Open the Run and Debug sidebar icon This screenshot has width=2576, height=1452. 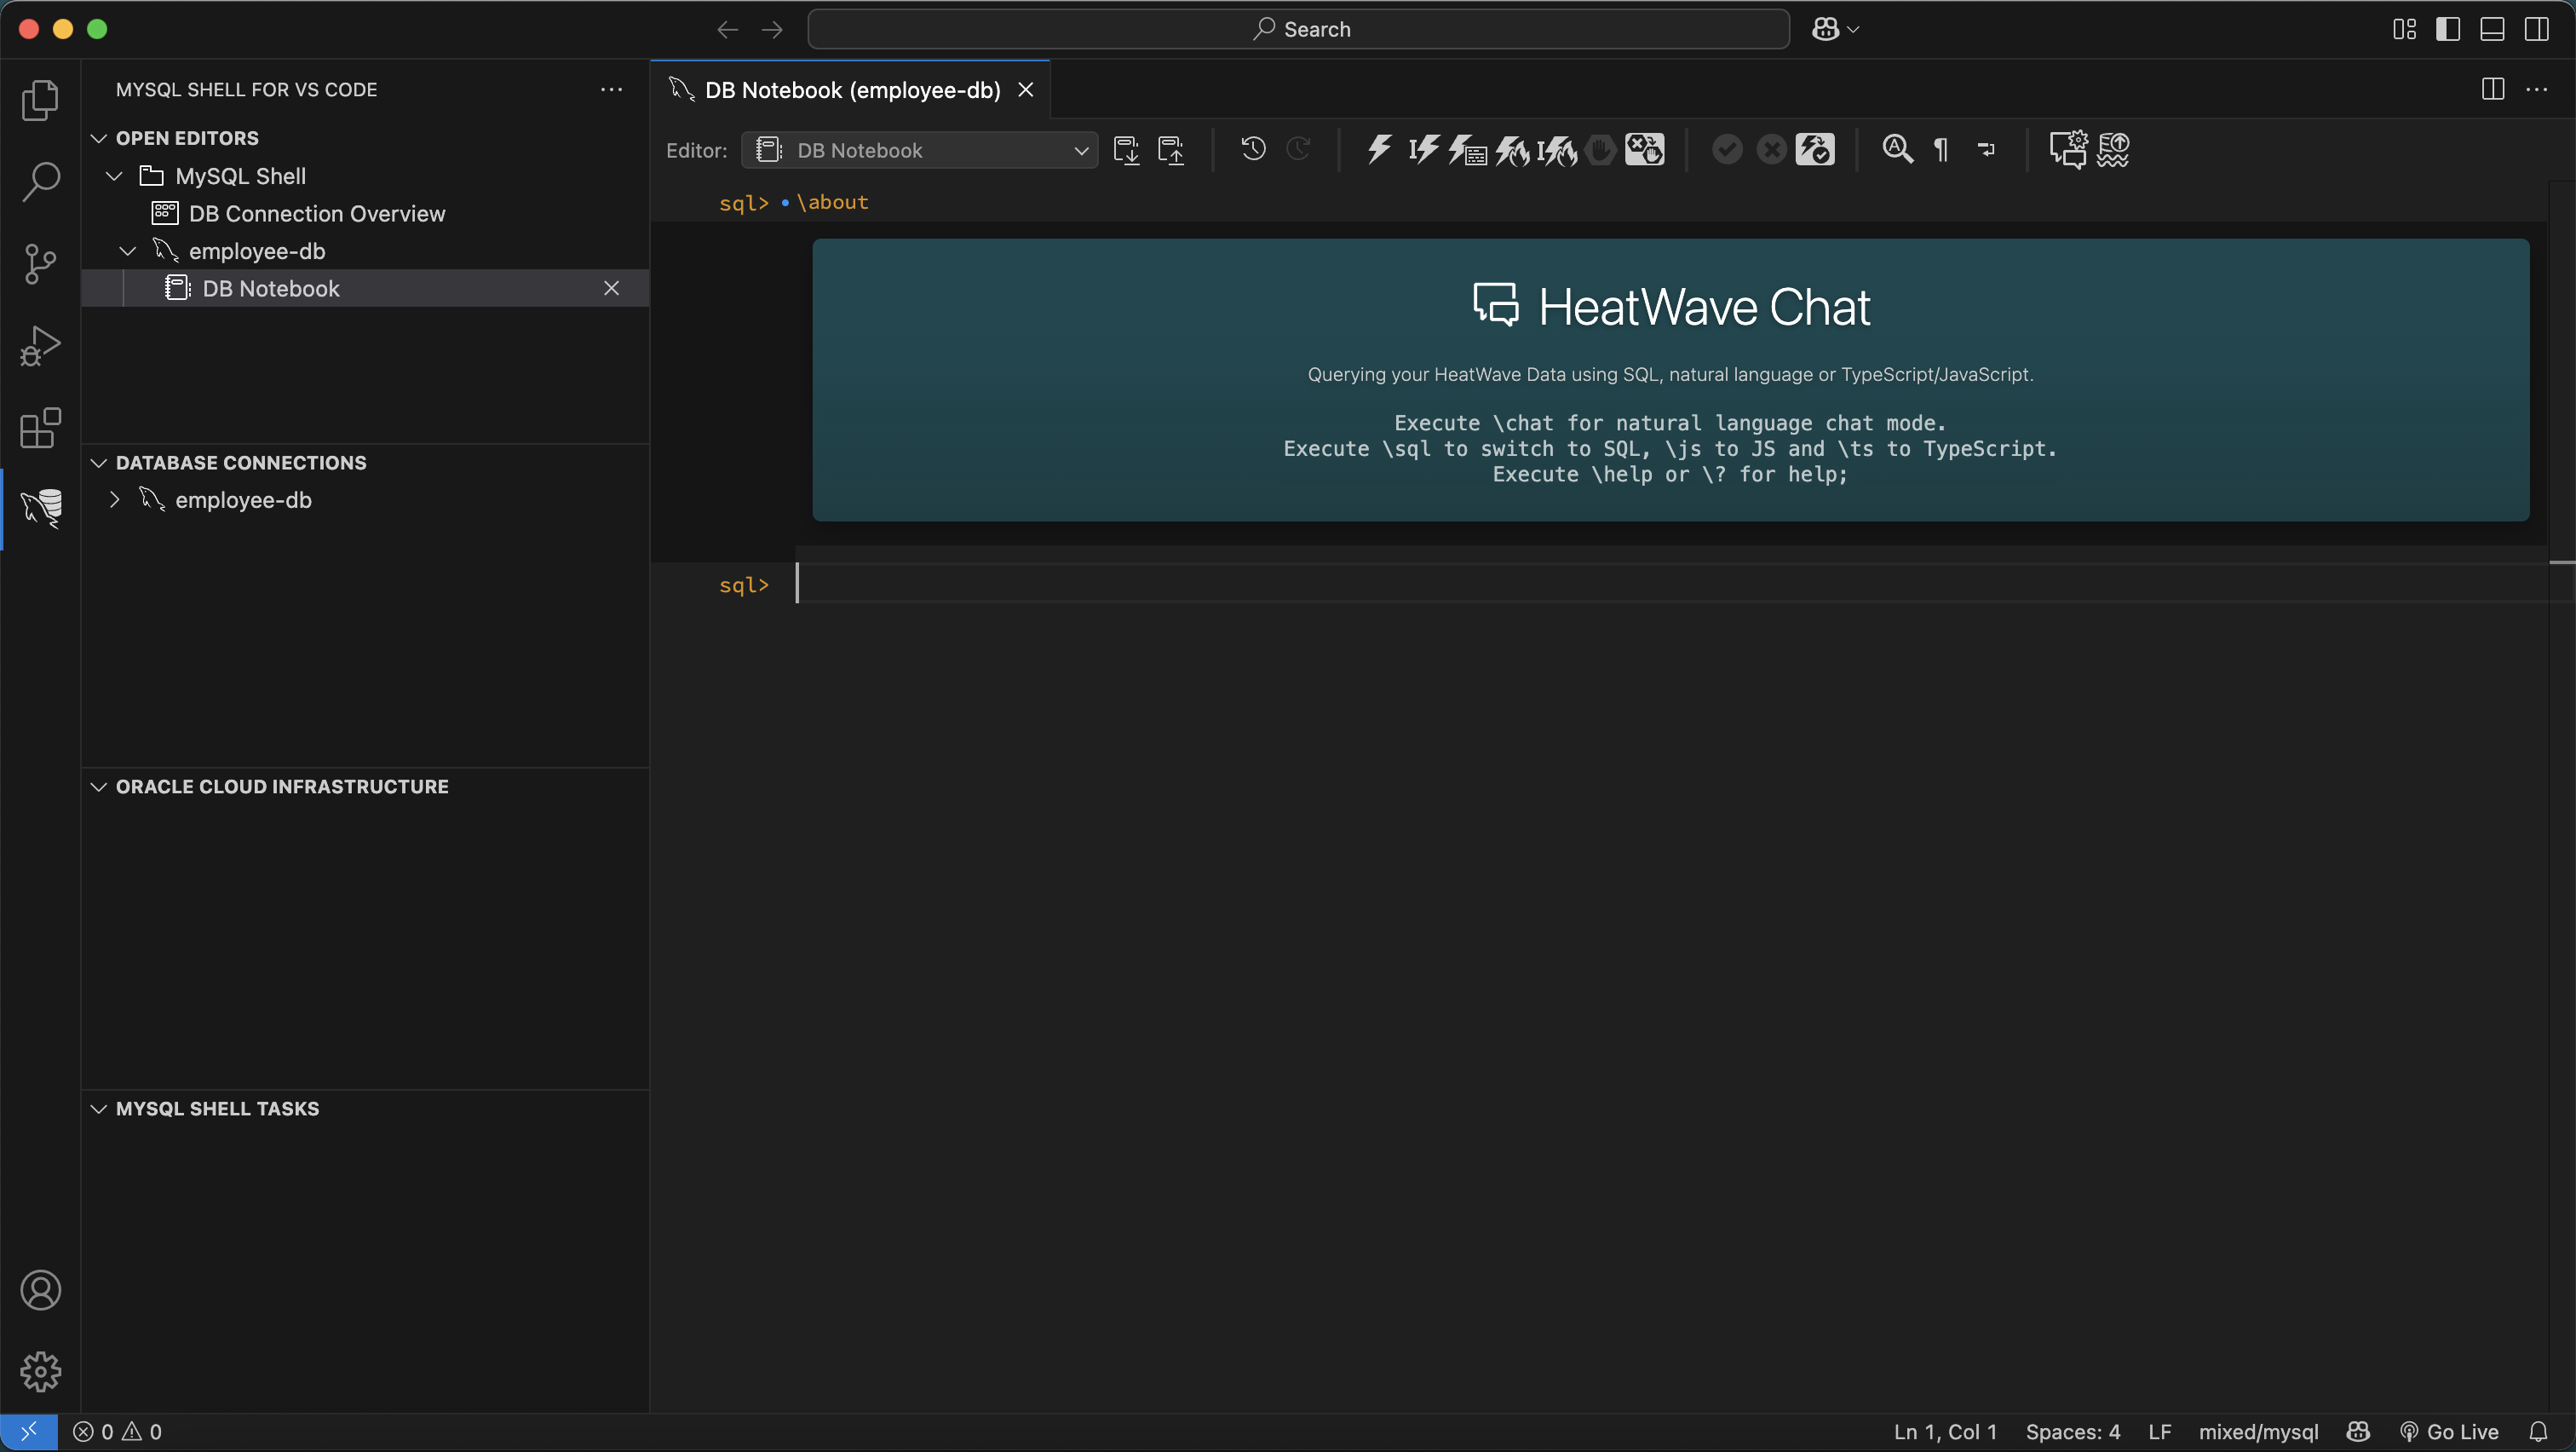(x=40, y=344)
